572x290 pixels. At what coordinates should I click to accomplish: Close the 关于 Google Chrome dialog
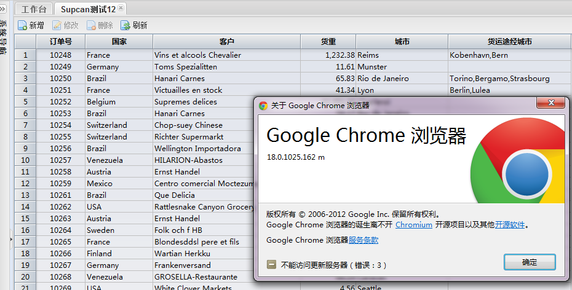pos(551,103)
